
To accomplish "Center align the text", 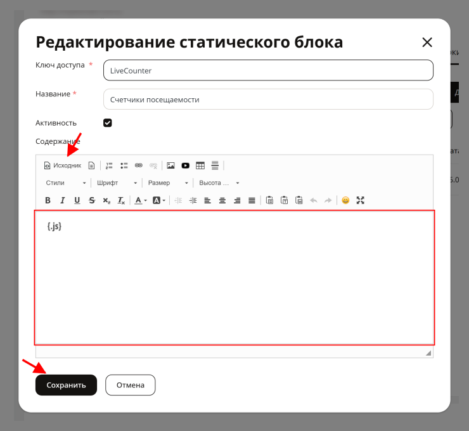I will click(x=222, y=200).
